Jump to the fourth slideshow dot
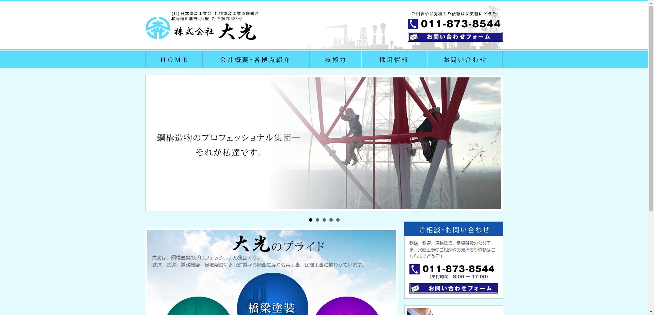The height and width of the screenshot is (315, 654). (331, 220)
